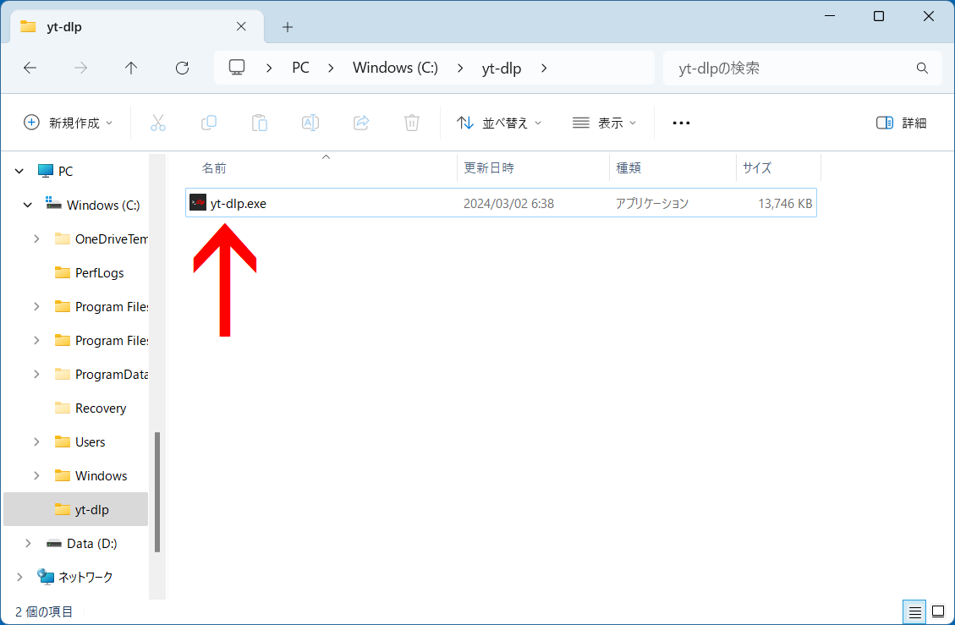Expand the ネットワーク node

tap(19, 577)
